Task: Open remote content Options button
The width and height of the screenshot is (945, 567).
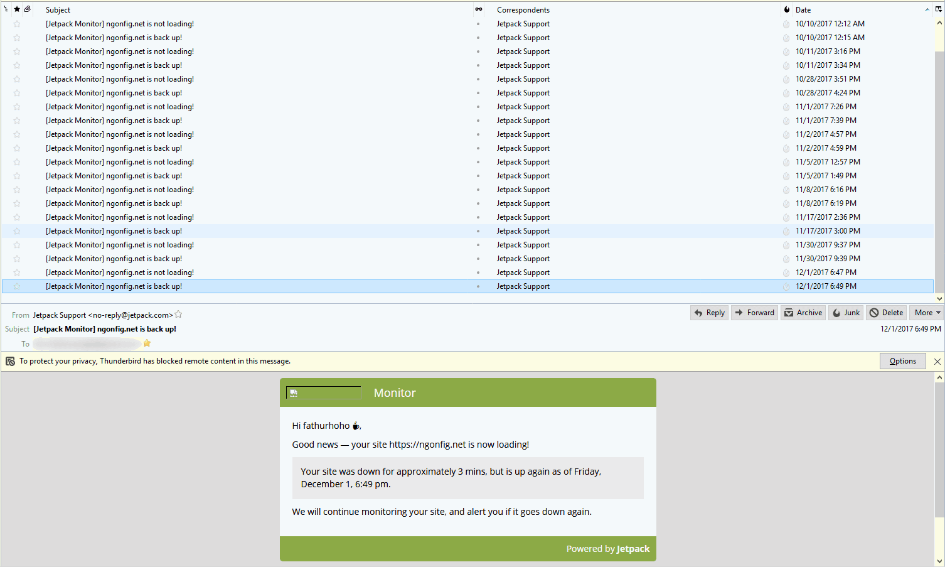Action: [x=902, y=361]
